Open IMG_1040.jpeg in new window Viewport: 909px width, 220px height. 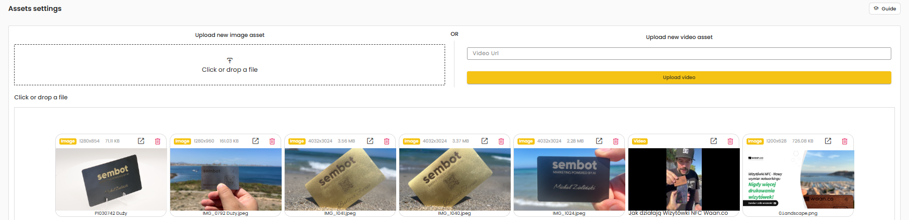point(485,141)
